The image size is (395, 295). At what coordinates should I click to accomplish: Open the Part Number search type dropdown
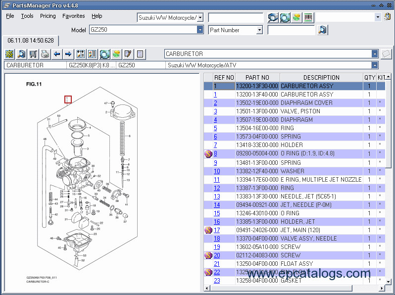pos(259,30)
